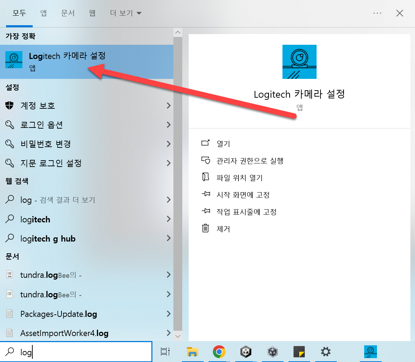Click the open icon beside 열기
Image resolution: width=415 pixels, height=362 pixels.
(205, 143)
